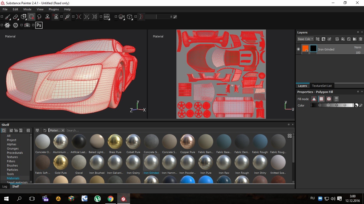This screenshot has width=364, height=204.
Task: Select the Clone stamp tool
Action: click(x=47, y=17)
